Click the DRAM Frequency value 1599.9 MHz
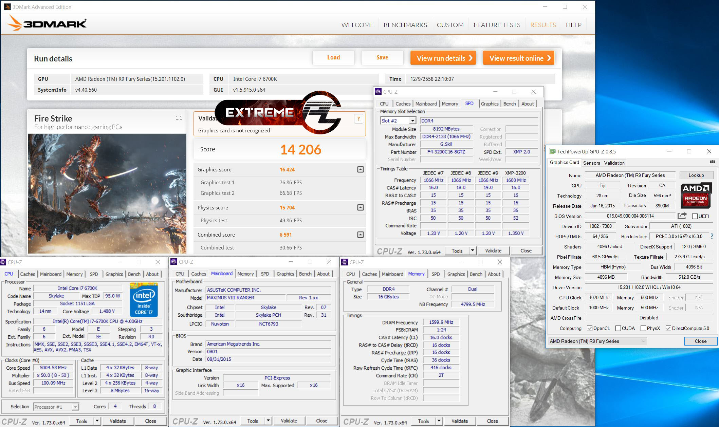 click(x=441, y=322)
